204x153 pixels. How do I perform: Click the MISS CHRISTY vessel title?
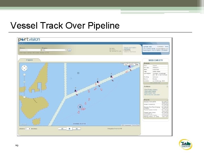click(x=156, y=60)
